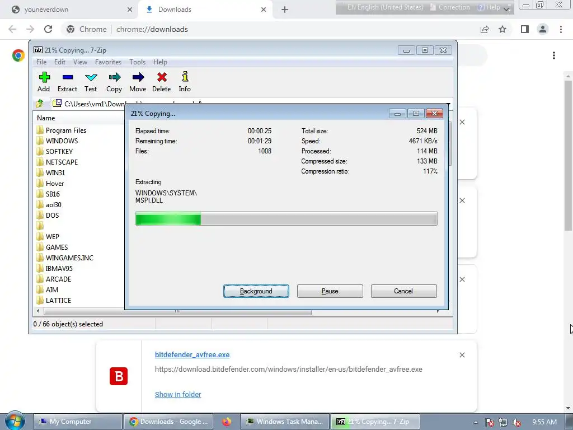Select the IBMAV95 folder
The width and height of the screenshot is (573, 430).
(55, 268)
